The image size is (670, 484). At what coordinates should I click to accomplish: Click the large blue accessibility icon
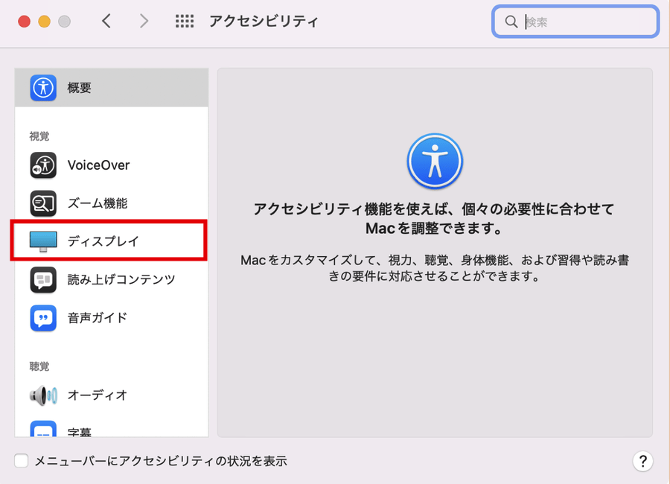click(435, 161)
